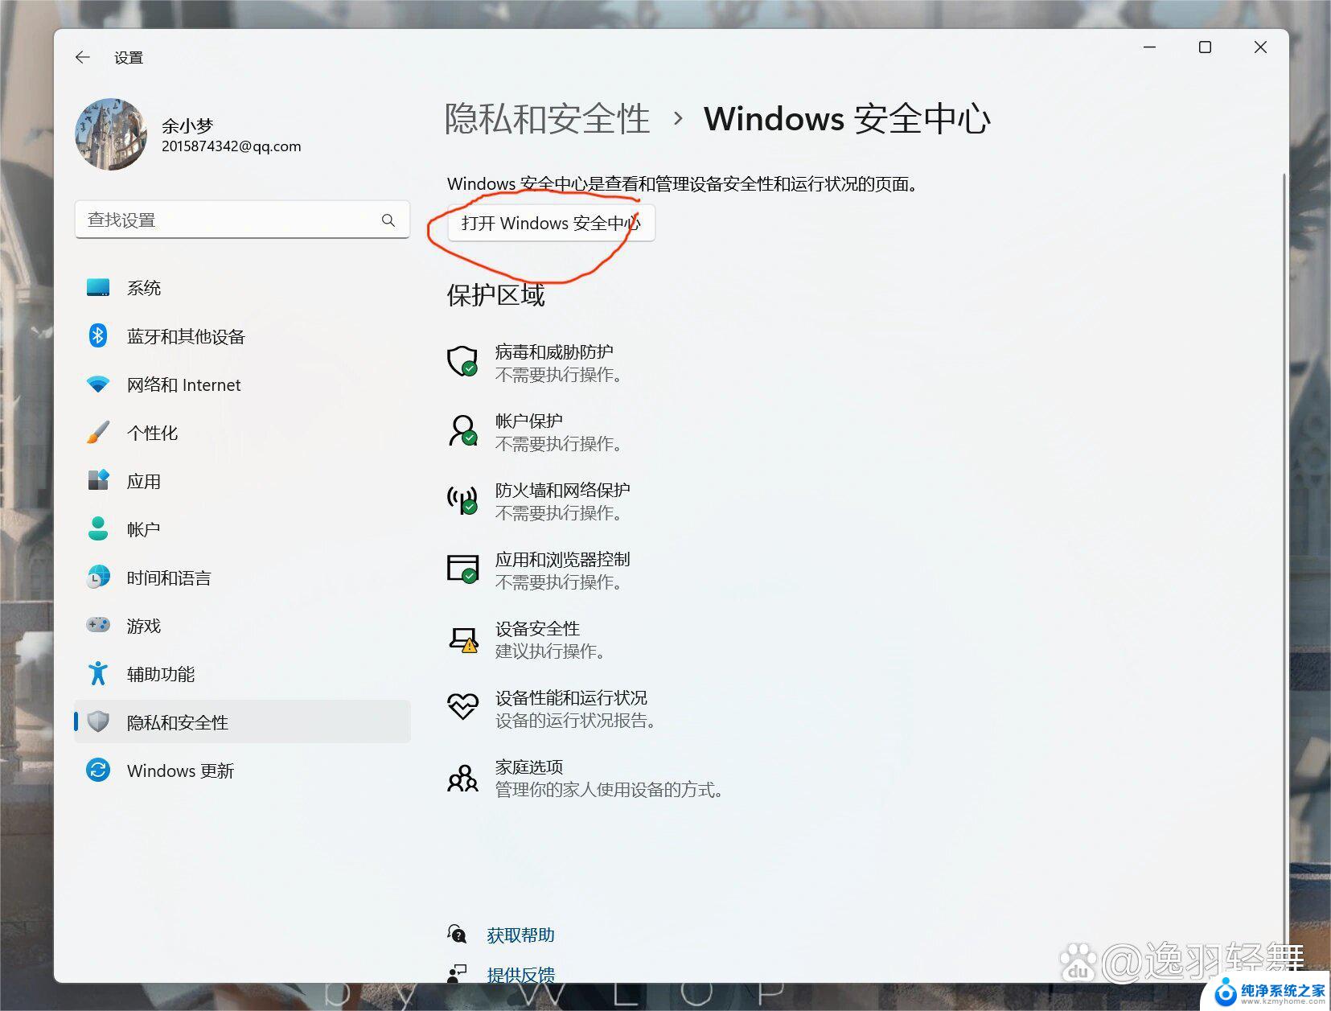Click the 帐户 person icon
1331x1011 pixels.
pos(98,529)
